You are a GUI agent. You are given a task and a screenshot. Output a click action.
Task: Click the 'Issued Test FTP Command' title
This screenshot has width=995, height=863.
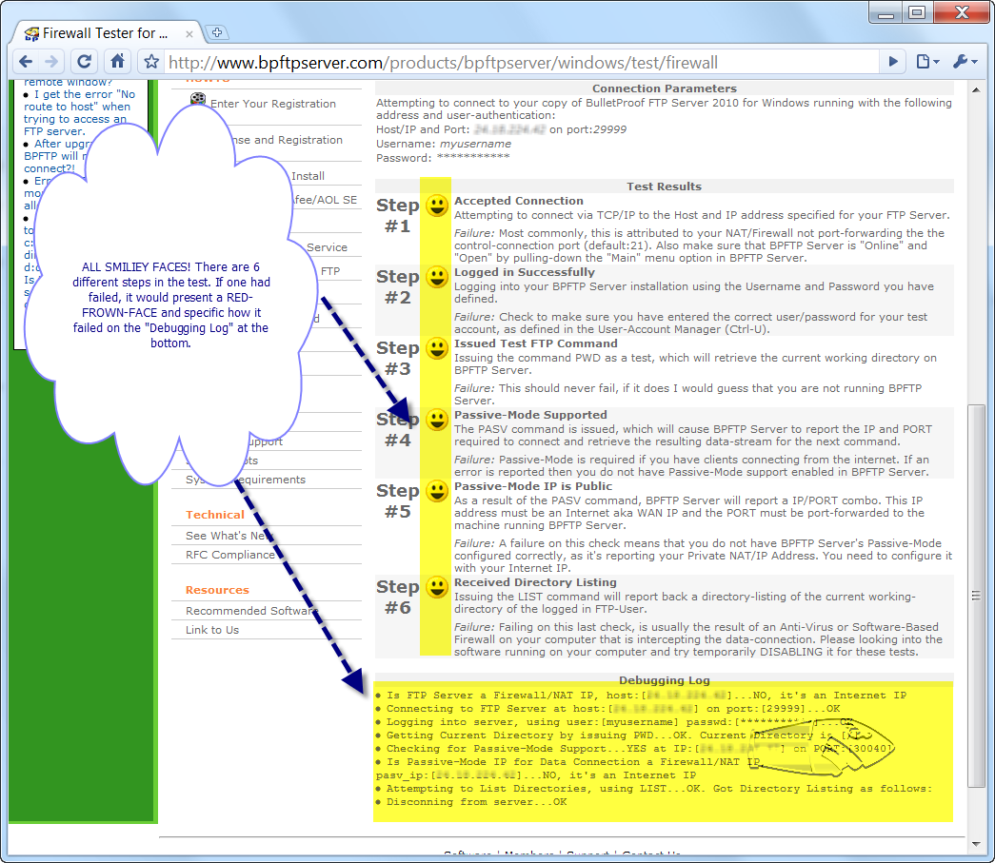[535, 343]
